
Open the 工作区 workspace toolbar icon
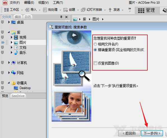pyautogui.click(x=6, y=10)
